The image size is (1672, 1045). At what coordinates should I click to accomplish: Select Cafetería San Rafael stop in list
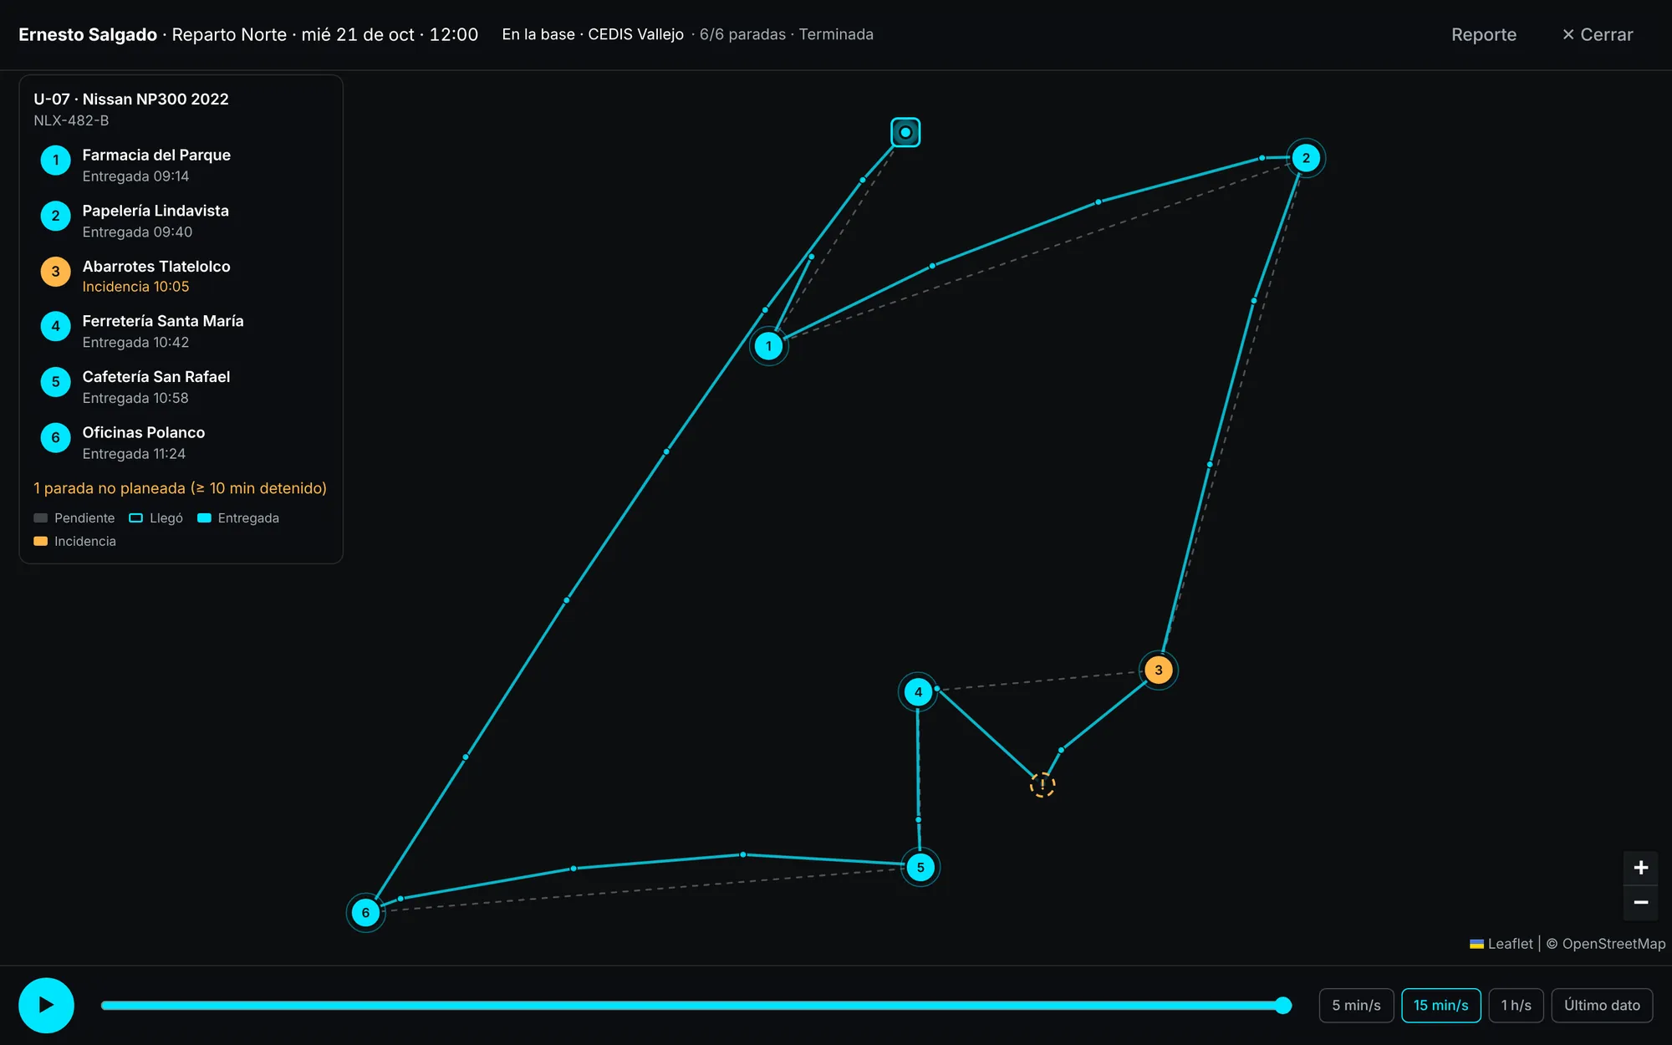[x=181, y=387]
